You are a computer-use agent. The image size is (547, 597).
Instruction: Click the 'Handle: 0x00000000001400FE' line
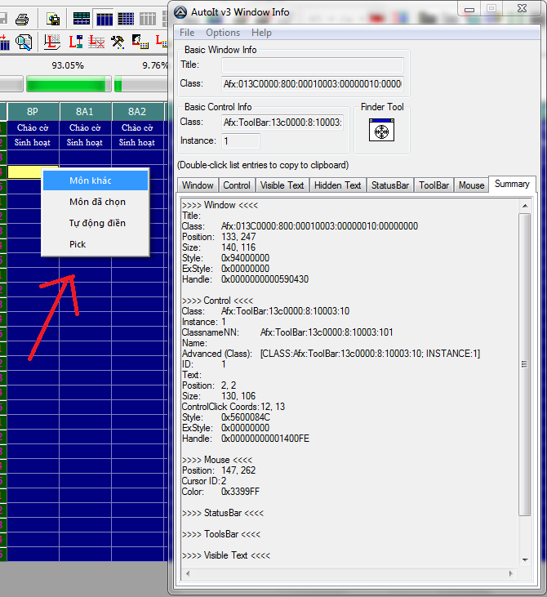[246, 439]
